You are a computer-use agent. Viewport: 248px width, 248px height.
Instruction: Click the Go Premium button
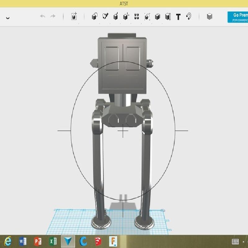[238, 17]
